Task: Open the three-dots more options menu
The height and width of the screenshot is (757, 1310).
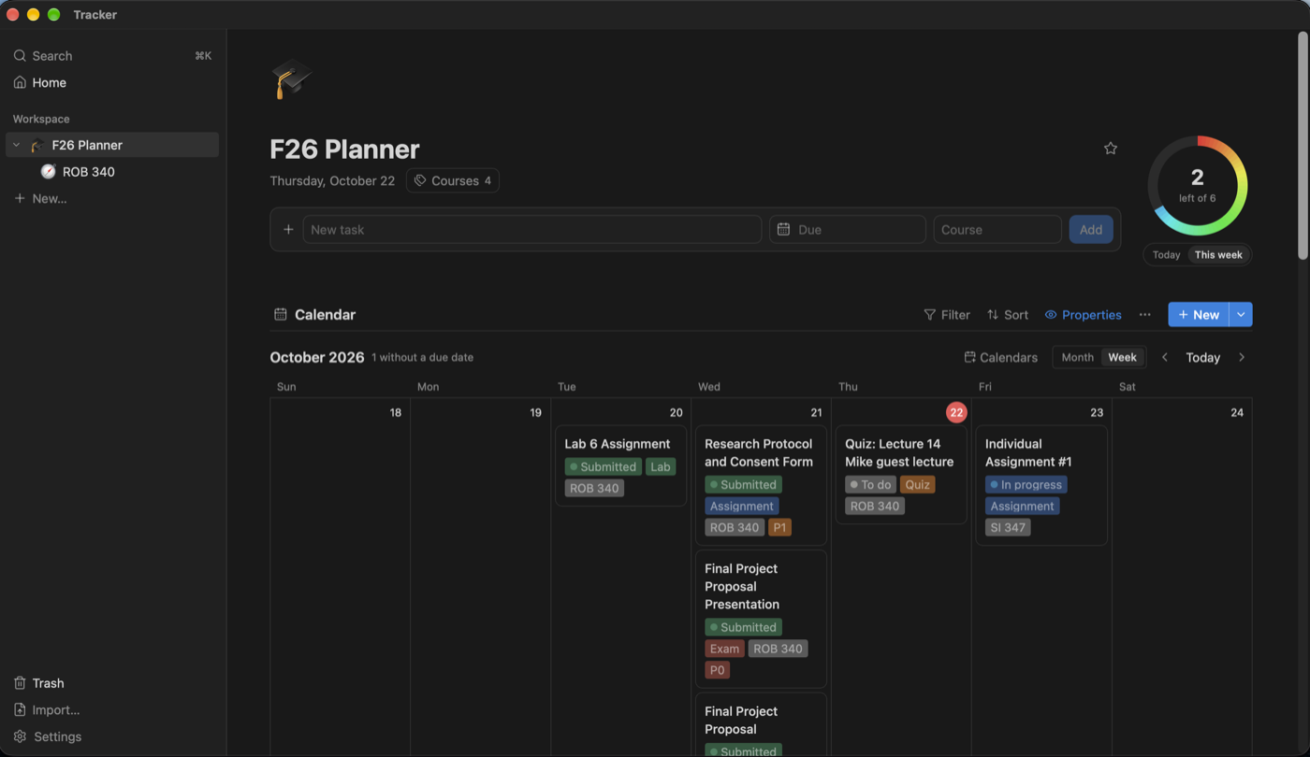Action: click(1144, 315)
